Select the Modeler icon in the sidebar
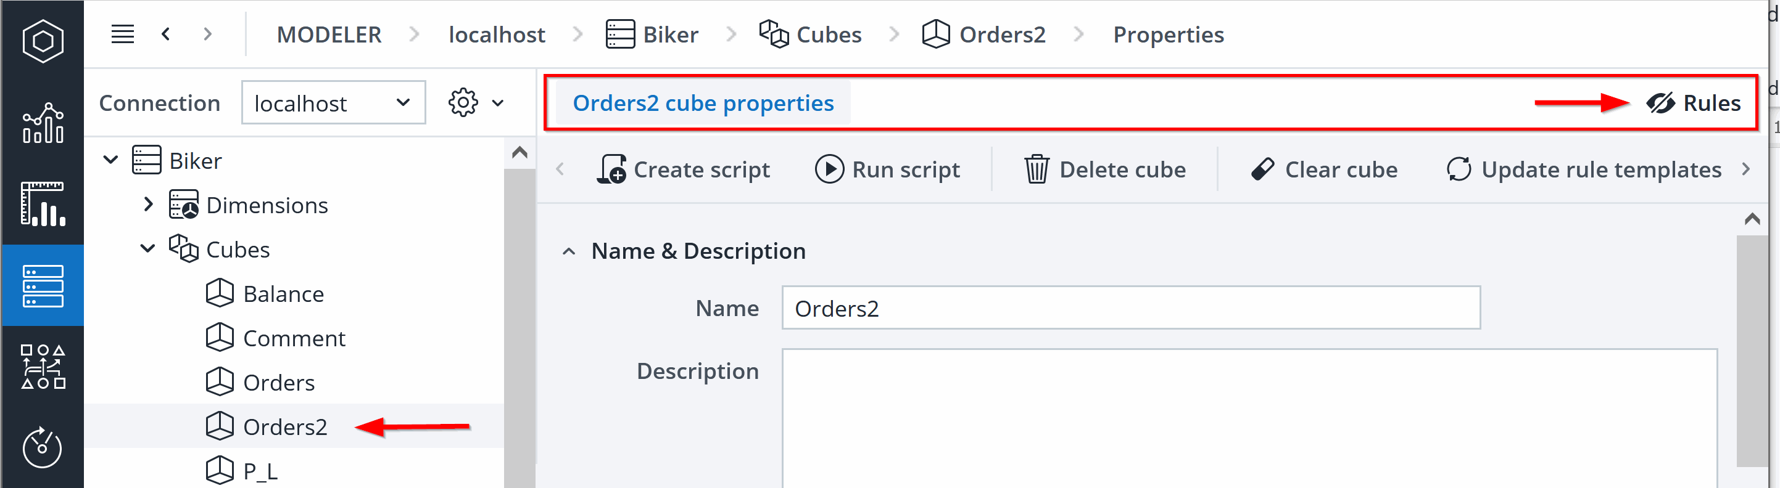Image resolution: width=1780 pixels, height=488 pixels. (x=43, y=285)
